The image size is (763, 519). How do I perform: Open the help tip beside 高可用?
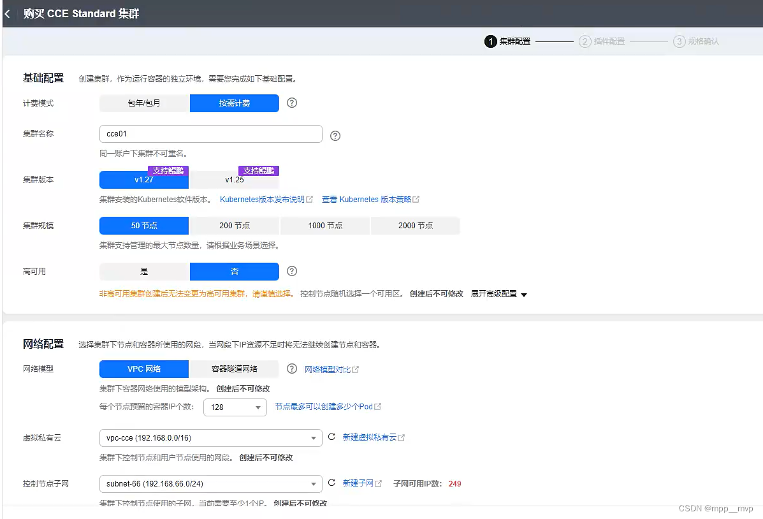[291, 271]
